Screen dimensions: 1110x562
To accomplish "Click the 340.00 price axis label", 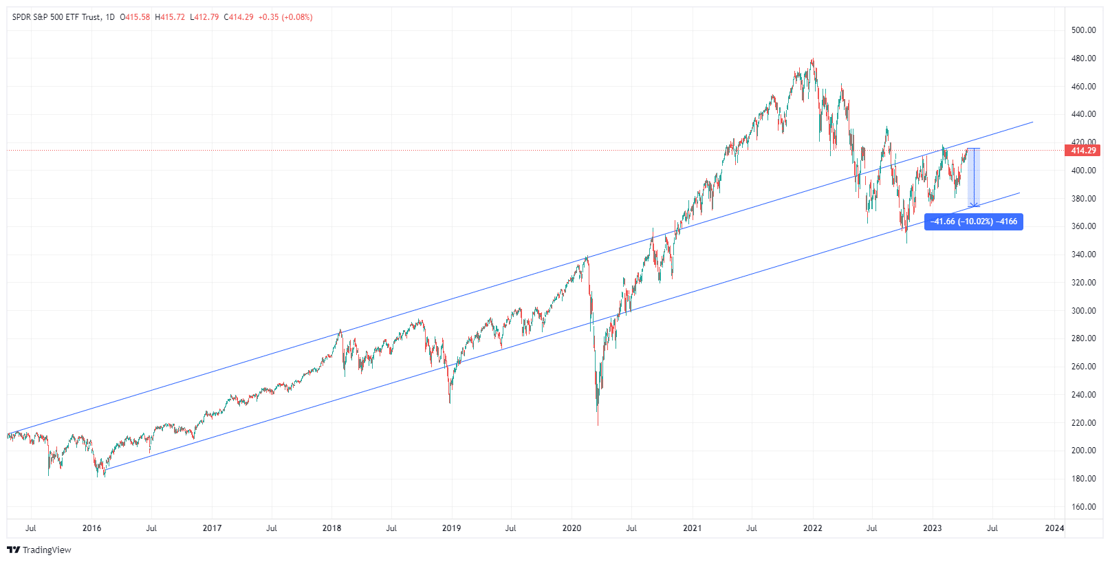I will point(1083,255).
